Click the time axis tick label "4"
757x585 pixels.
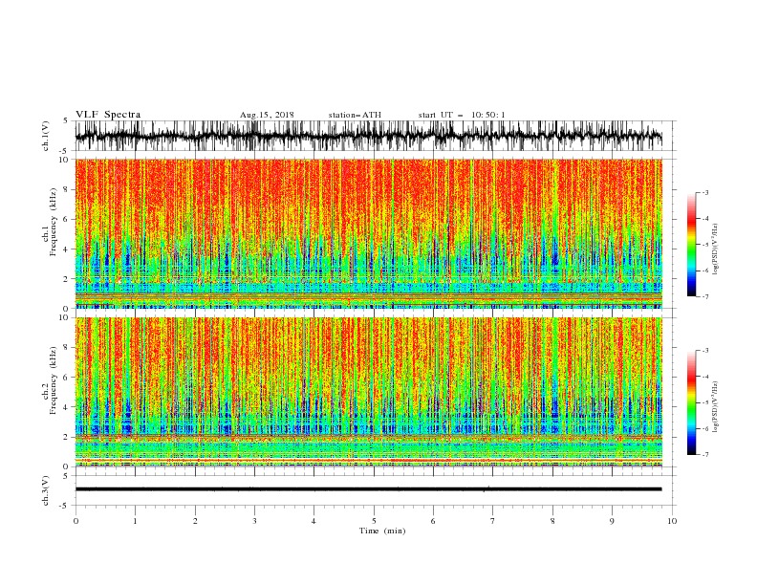click(x=314, y=521)
